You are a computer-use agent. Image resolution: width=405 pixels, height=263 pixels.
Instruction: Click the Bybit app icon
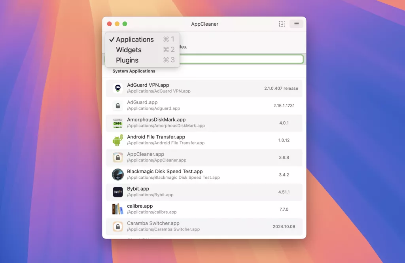click(117, 191)
